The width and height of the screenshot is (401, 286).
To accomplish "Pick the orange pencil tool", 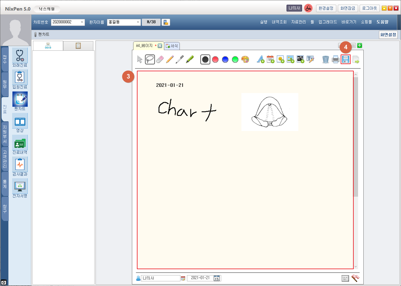I will [170, 59].
